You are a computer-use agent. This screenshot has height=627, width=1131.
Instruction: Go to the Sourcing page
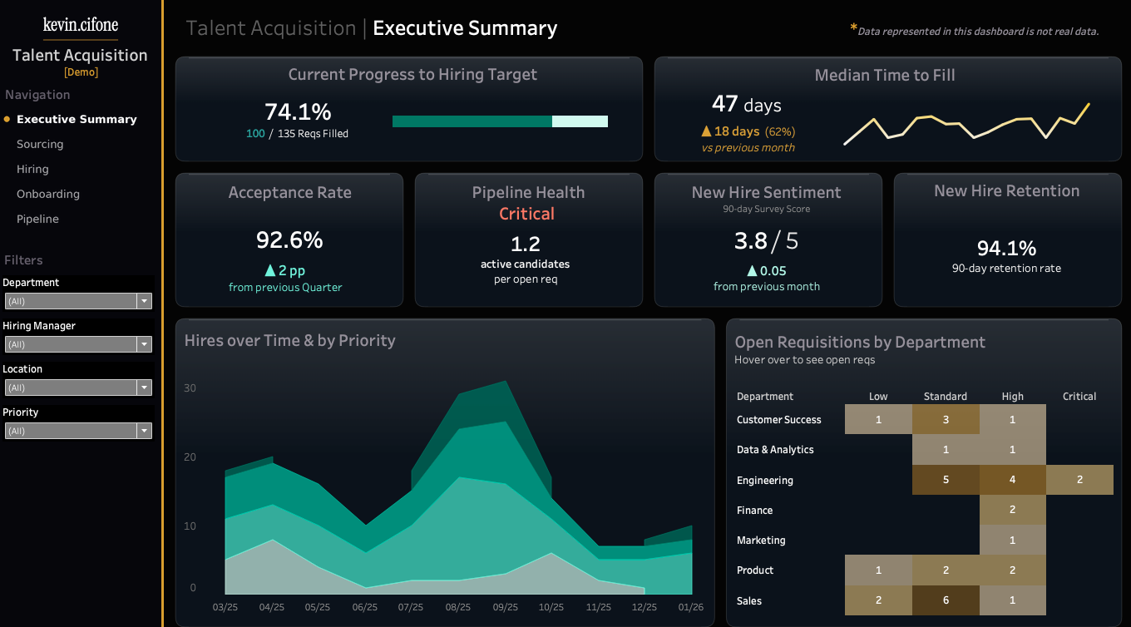40,144
